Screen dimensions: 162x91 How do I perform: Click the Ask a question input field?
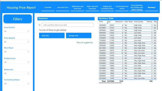(x=67, y=25)
